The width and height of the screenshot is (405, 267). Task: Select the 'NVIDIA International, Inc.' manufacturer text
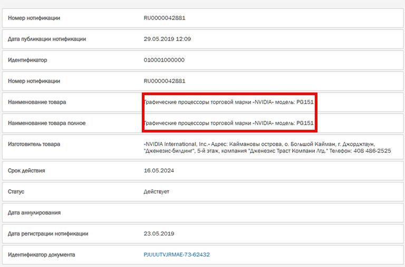177,143
